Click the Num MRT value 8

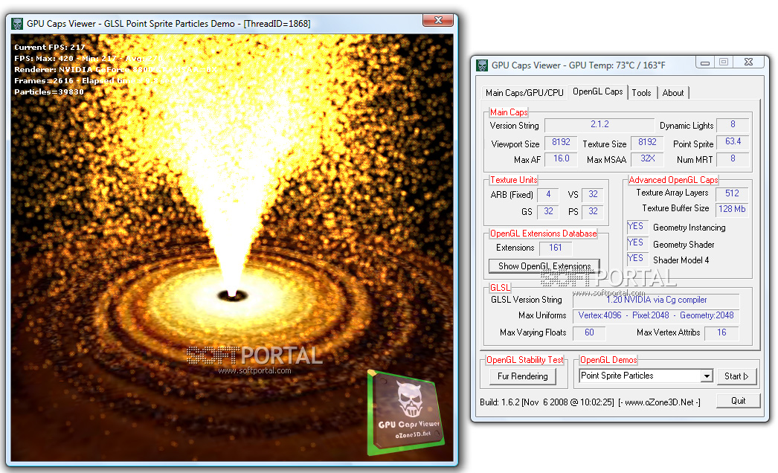(733, 159)
